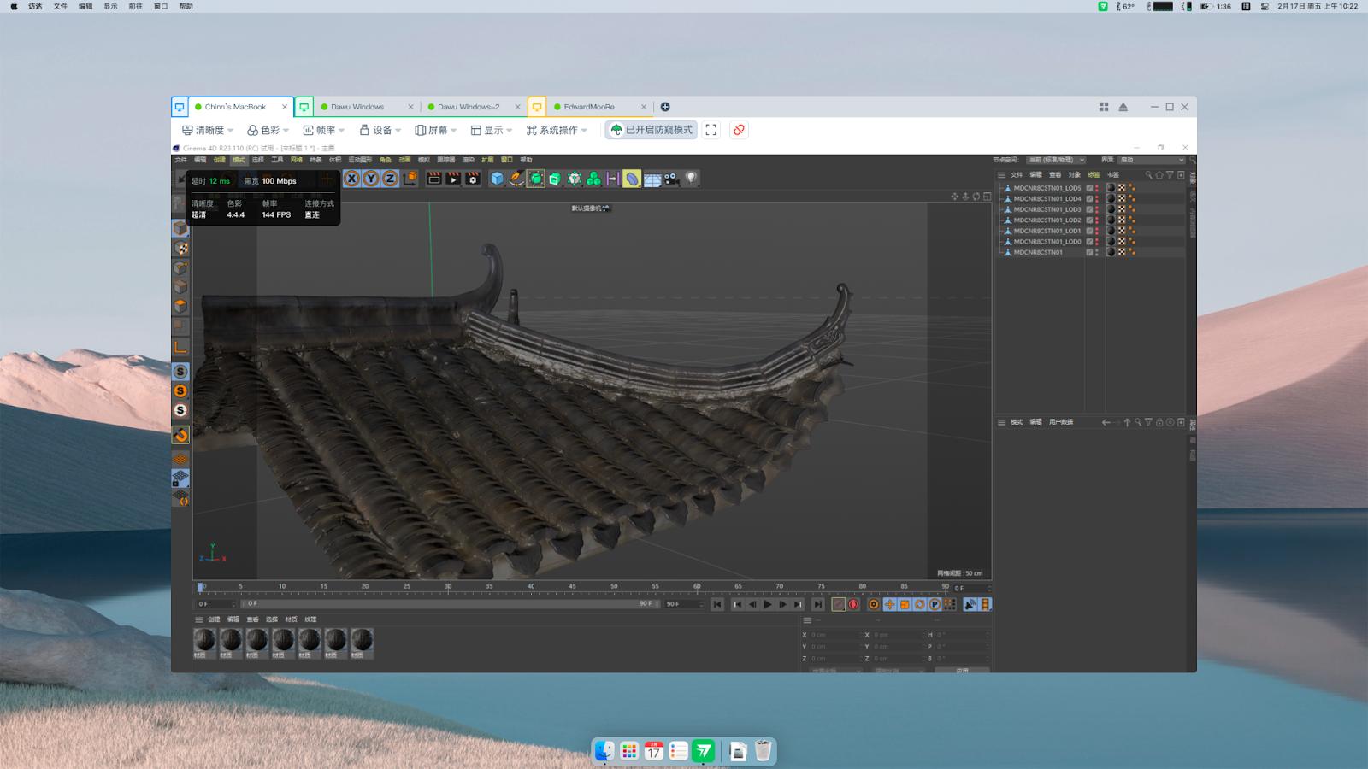Open the 设备 device dropdown

pos(380,130)
